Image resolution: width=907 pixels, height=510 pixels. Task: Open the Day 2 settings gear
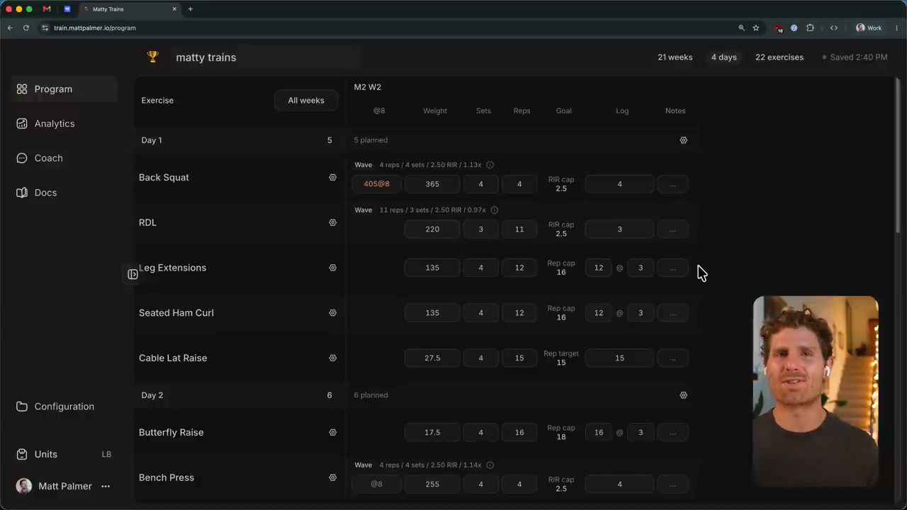[683, 395]
